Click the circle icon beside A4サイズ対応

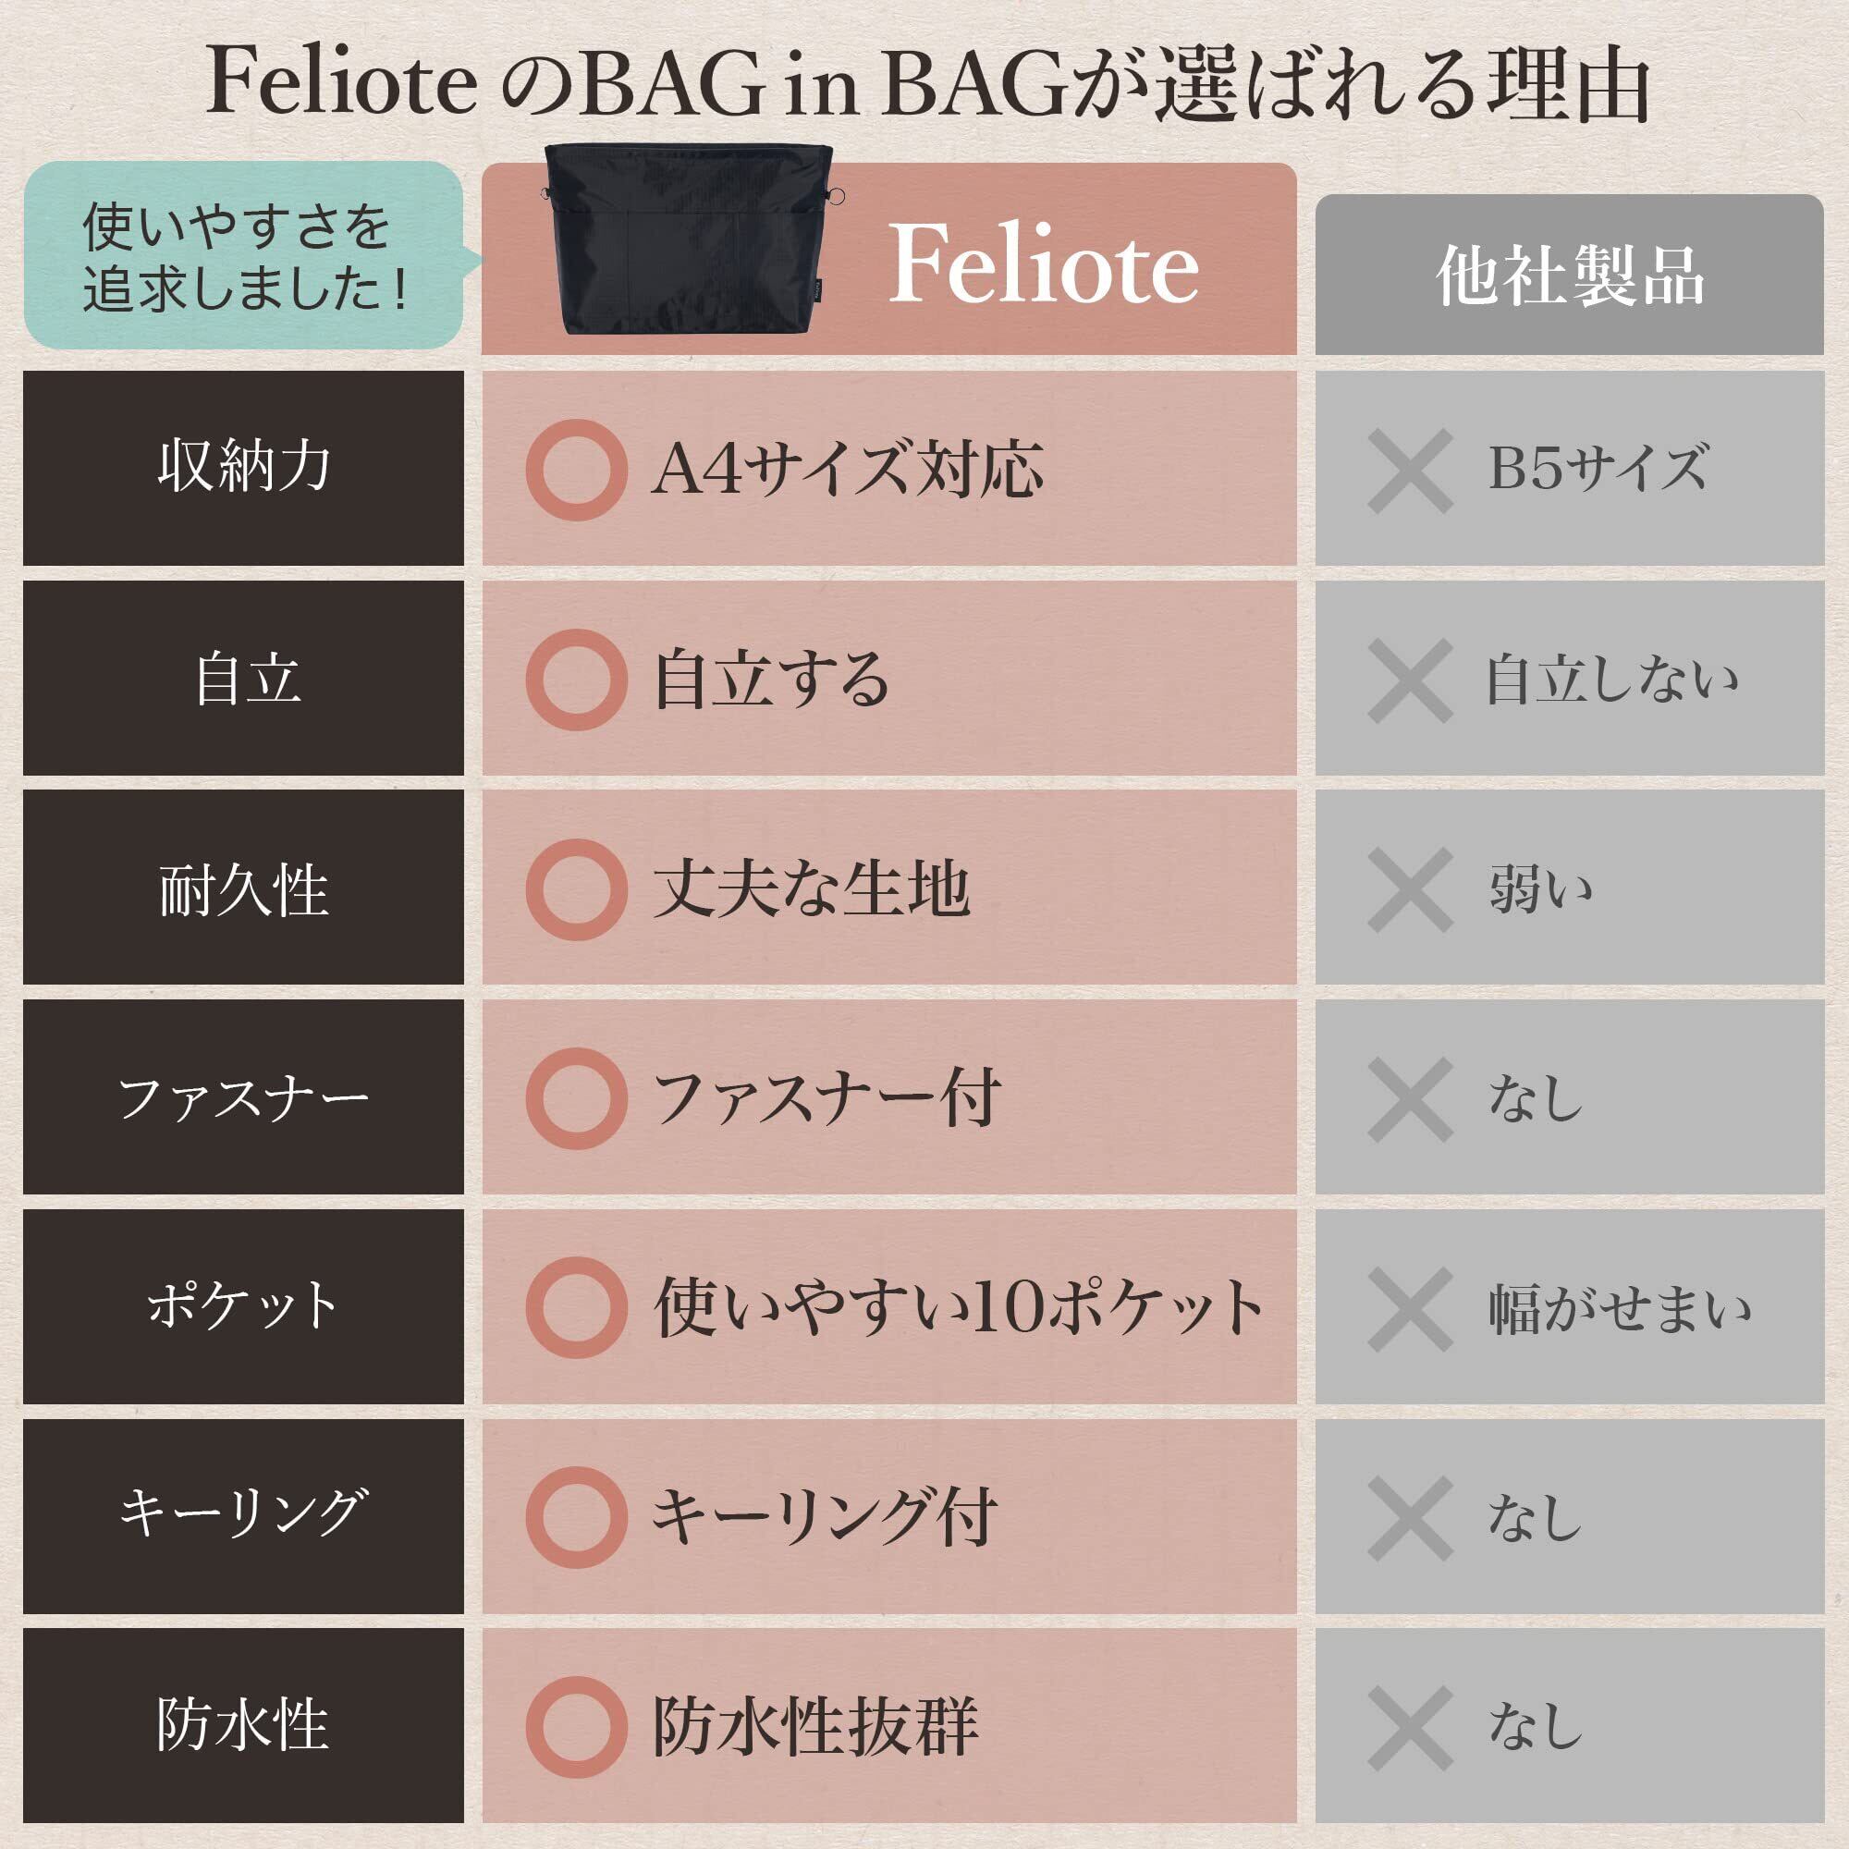(576, 470)
